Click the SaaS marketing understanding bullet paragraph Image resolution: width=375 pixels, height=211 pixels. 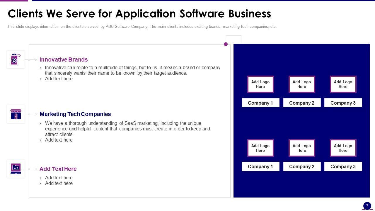point(127,129)
